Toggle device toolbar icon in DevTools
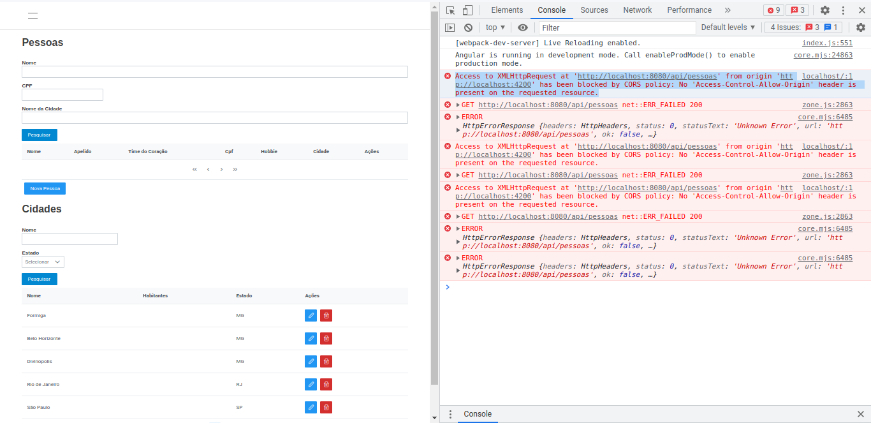 click(467, 10)
